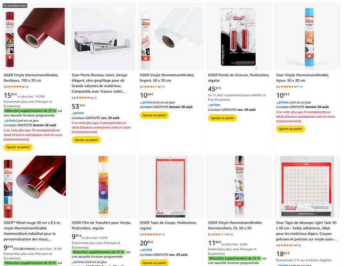This screenshot has height=266, width=344.
Task: Open the SISER Pointe de Gravure product image
Action: [239, 37]
